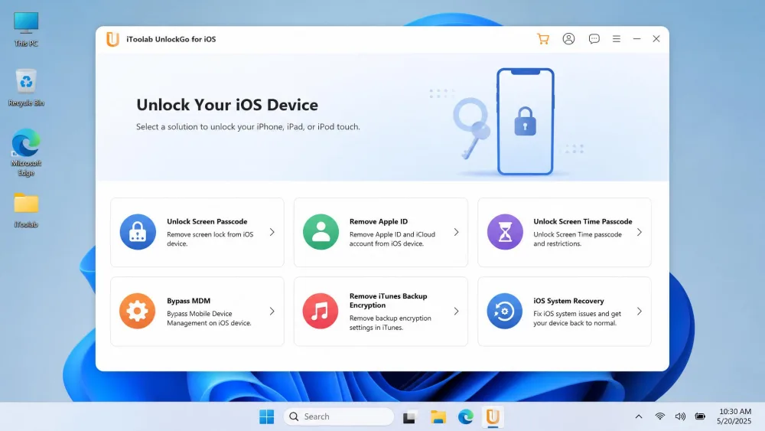This screenshot has height=431, width=765.
Task: Open File Explorer from the taskbar
Action: pos(438,417)
